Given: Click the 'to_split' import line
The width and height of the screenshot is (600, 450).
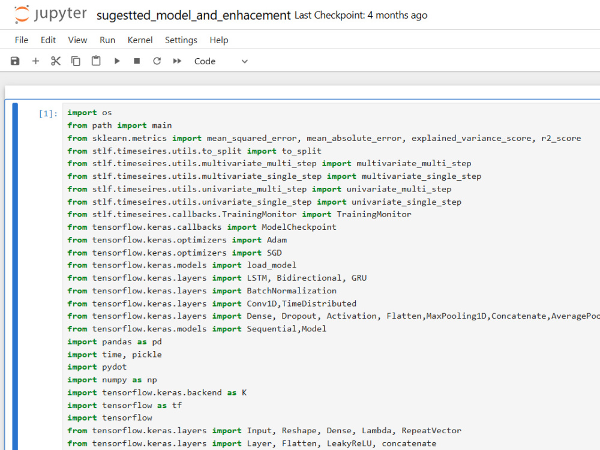Looking at the screenshot, I should pyautogui.click(x=194, y=151).
